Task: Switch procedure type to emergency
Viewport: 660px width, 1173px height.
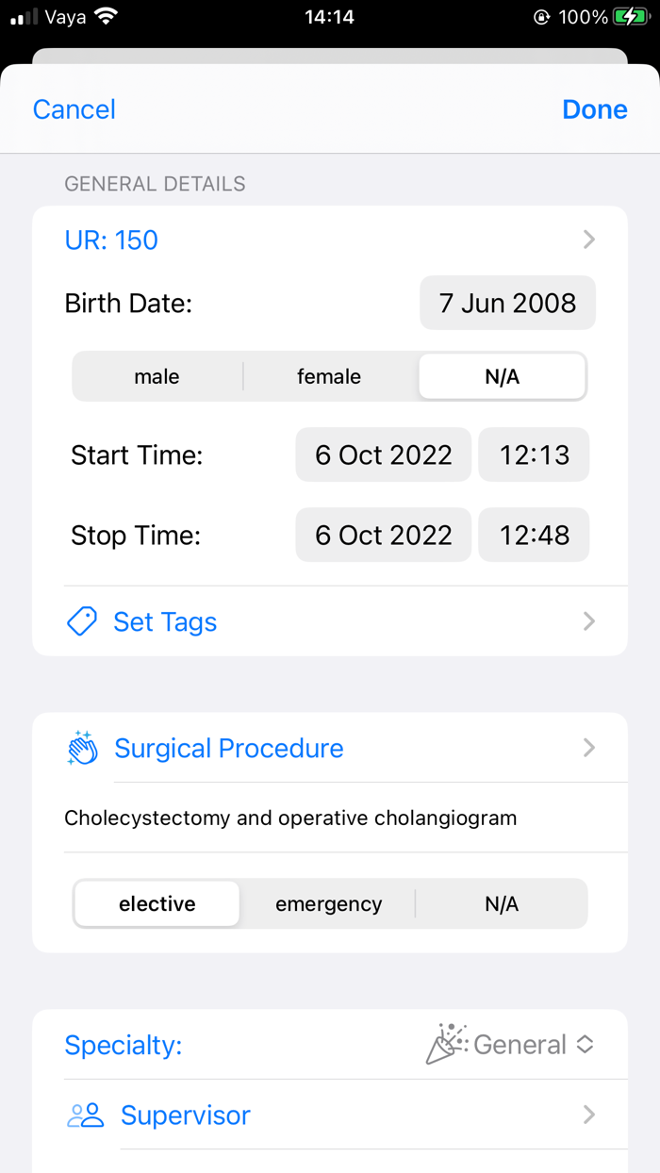Action: pyautogui.click(x=328, y=902)
